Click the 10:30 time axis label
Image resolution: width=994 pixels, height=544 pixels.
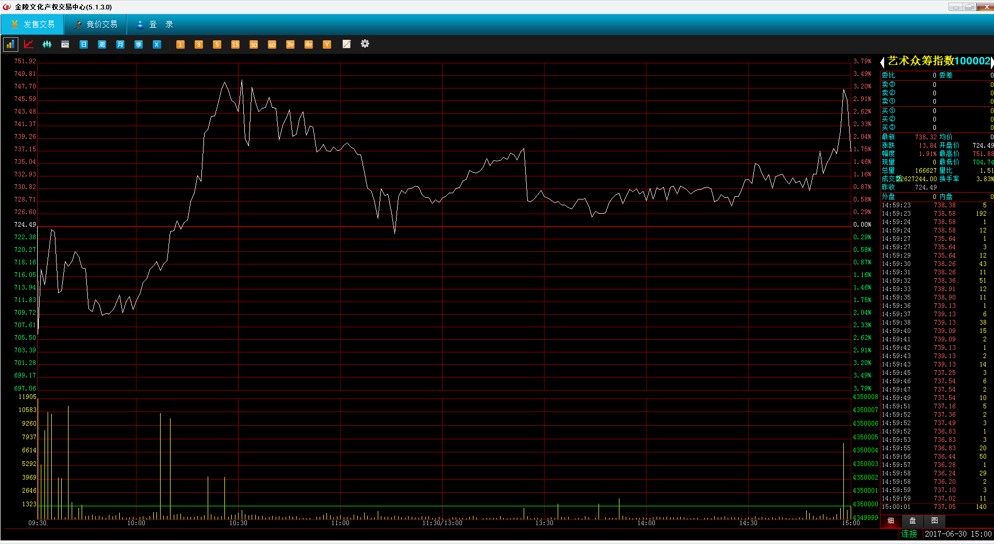[x=238, y=523]
